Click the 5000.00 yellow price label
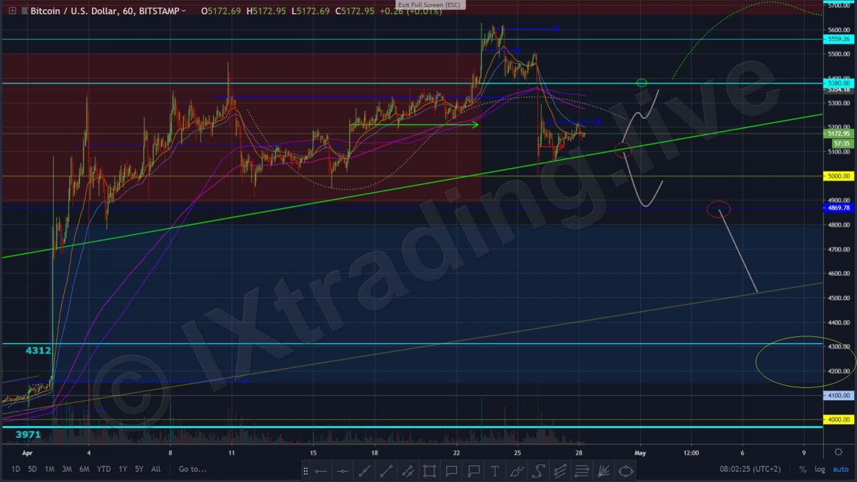The height and width of the screenshot is (482, 857). pyautogui.click(x=838, y=176)
